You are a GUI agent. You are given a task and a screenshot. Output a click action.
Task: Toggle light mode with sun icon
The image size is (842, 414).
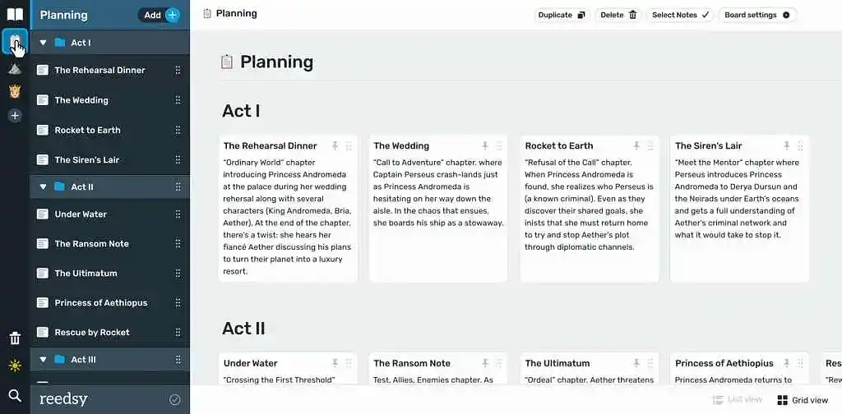point(15,366)
